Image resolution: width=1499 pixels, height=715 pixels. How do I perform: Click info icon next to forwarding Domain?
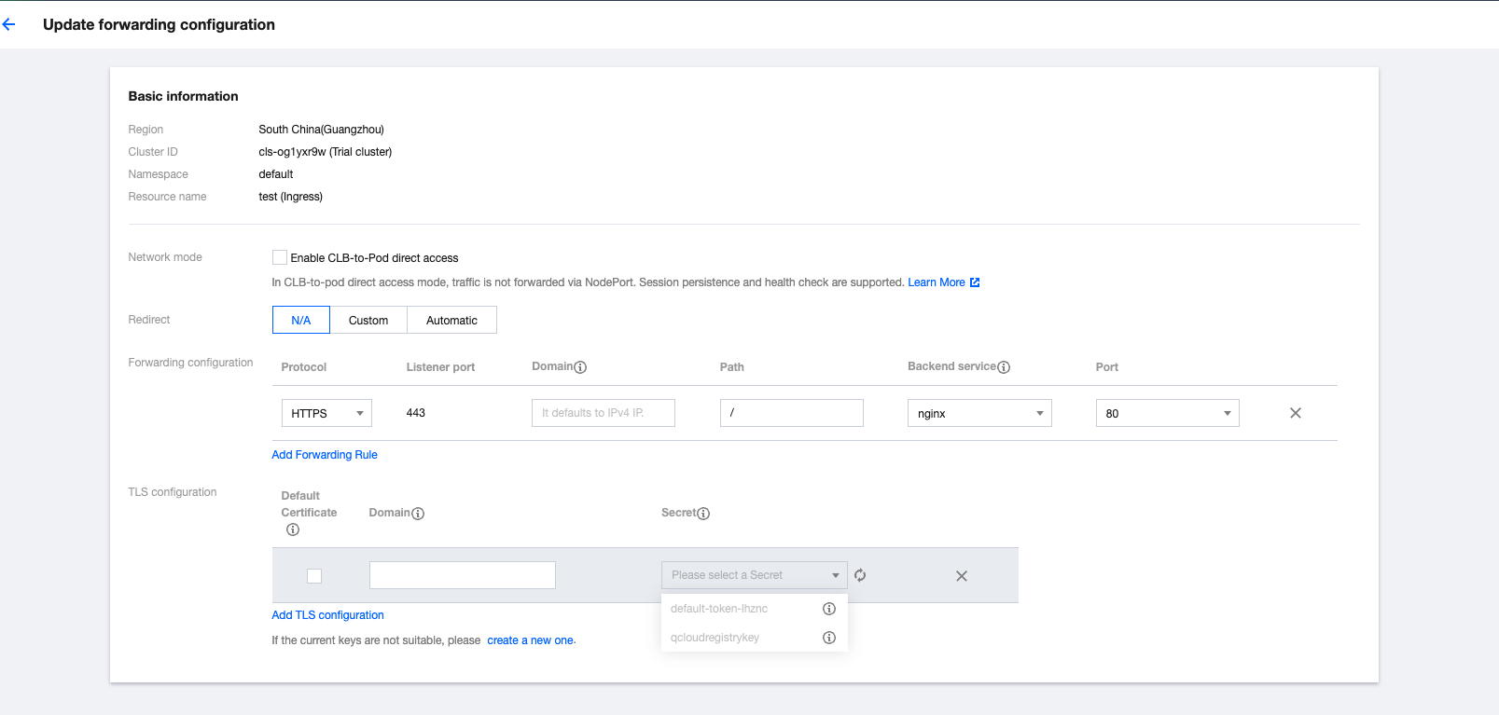pyautogui.click(x=580, y=367)
